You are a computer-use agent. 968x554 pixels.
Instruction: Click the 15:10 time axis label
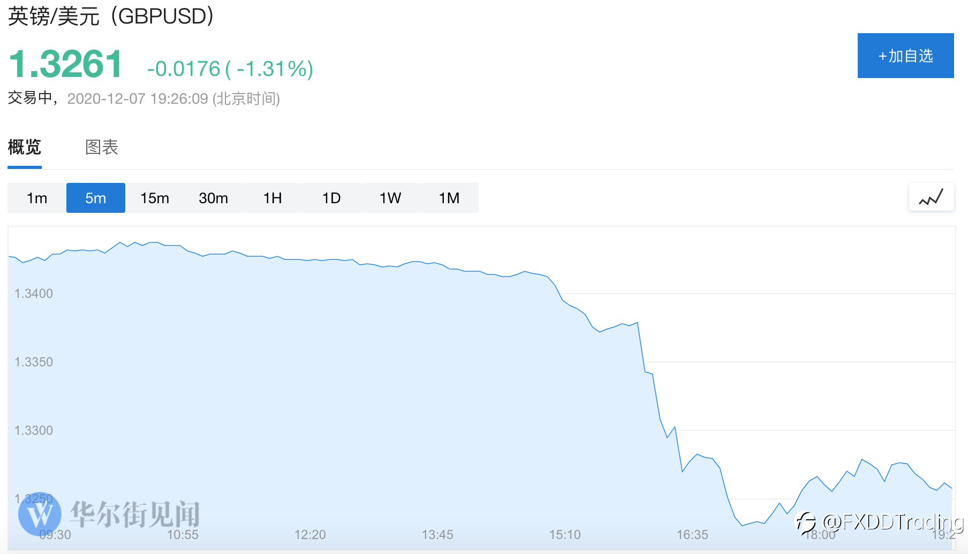point(565,534)
